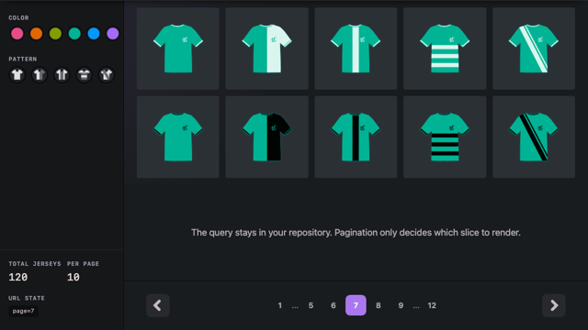The width and height of the screenshot is (588, 330).
Task: Select the plain jersey pattern icon
Action: (17, 75)
